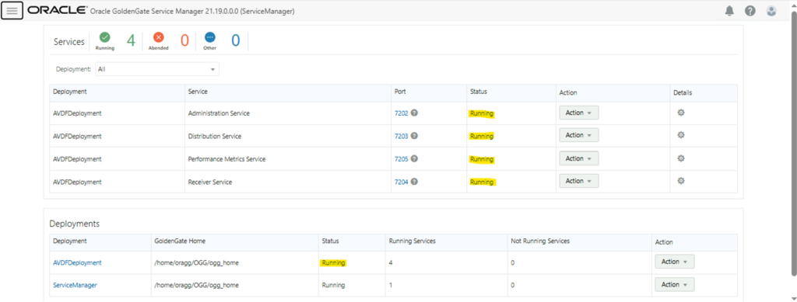797x302 pixels.
Task: Click Running status of ServiceManager deployment
Action: click(x=333, y=285)
